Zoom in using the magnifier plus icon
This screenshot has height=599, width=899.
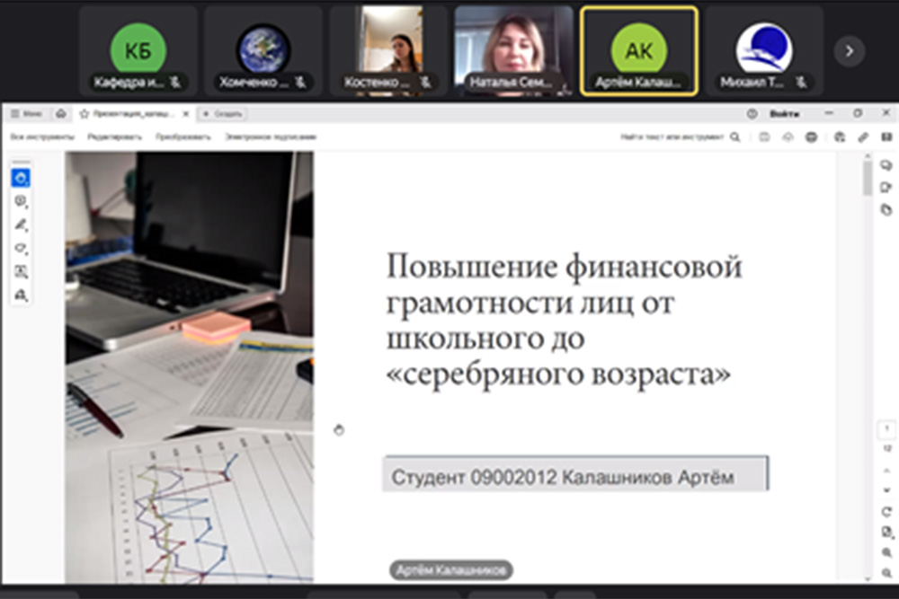click(886, 552)
